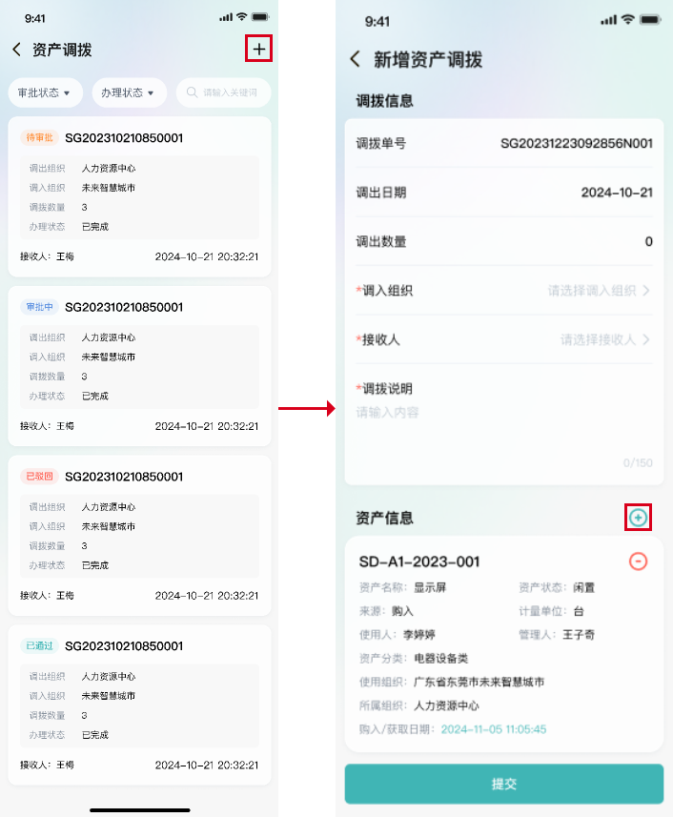
Task: Open the 审批状态 filter dropdown
Action: 45,92
